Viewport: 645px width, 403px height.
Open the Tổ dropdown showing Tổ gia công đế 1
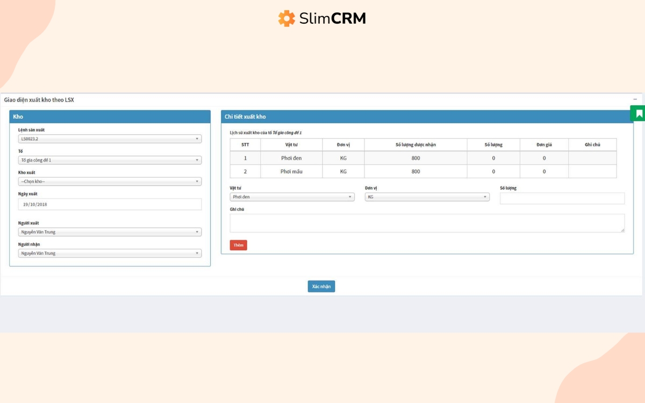110,160
